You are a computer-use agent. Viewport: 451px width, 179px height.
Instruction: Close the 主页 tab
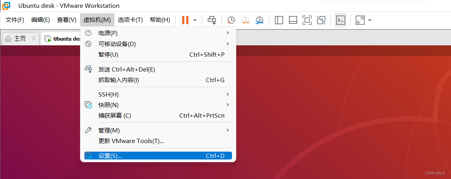click(x=34, y=39)
